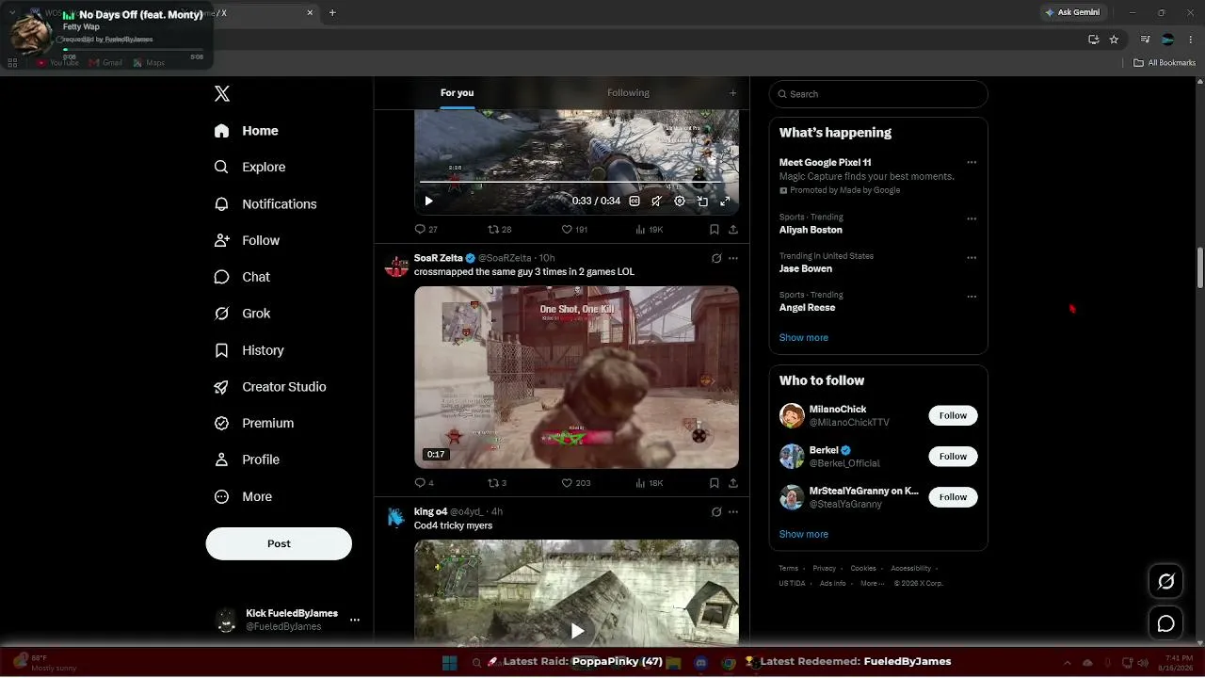
Task: Follow Berkel
Action: pos(953,456)
